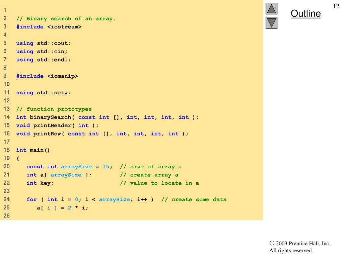This screenshot has height=257, width=343.
Task: Select the binarySearch prototype name
Action: coord(51,117)
